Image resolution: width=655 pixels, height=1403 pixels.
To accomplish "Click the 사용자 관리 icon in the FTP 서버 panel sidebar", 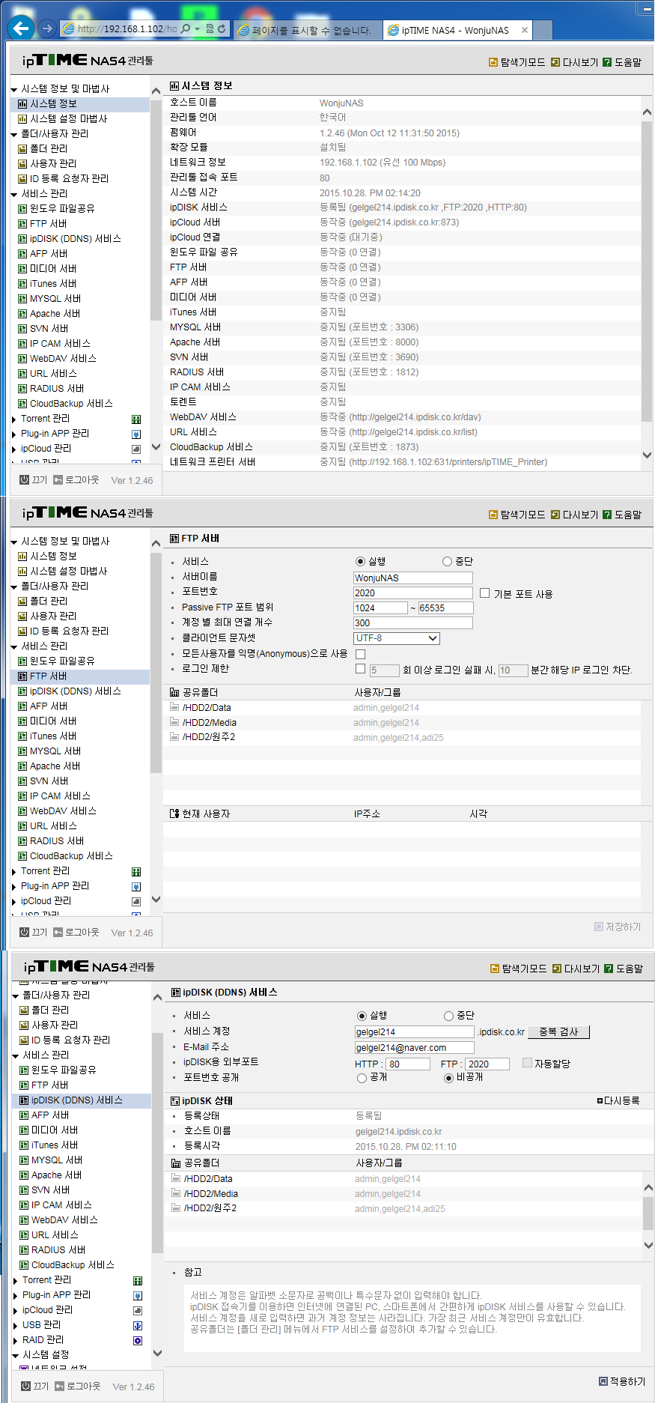I will tap(22, 616).
